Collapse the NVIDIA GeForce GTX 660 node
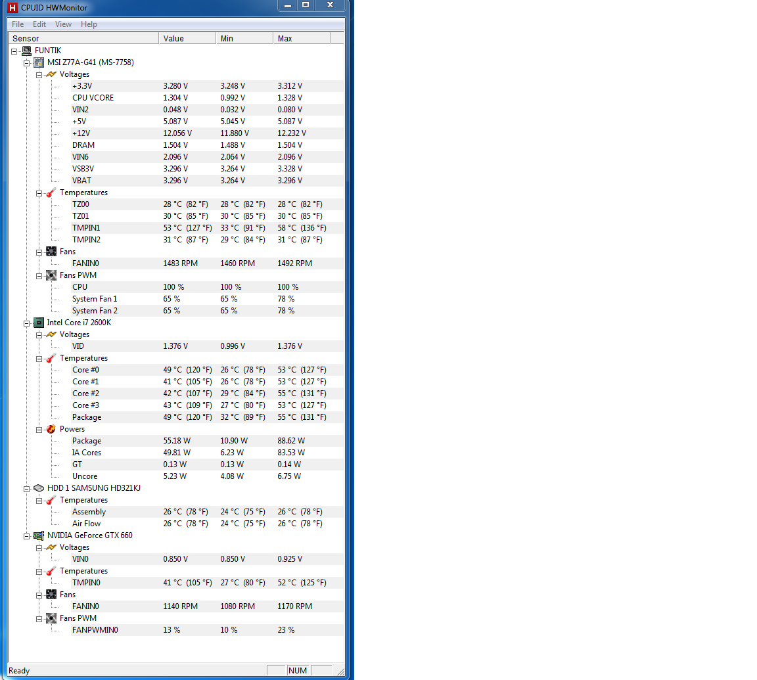757x680 pixels. point(26,536)
